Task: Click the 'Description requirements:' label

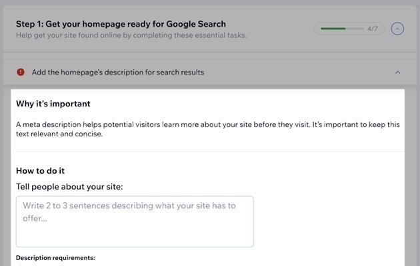Action: pos(55,258)
